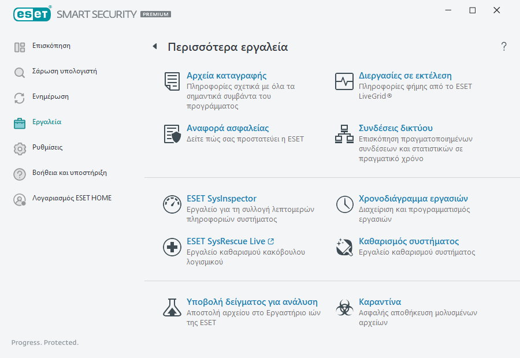Click the Καθαρισμός συστήματος cleaner icon
Viewport: 520px width, 358px height.
[x=344, y=247]
